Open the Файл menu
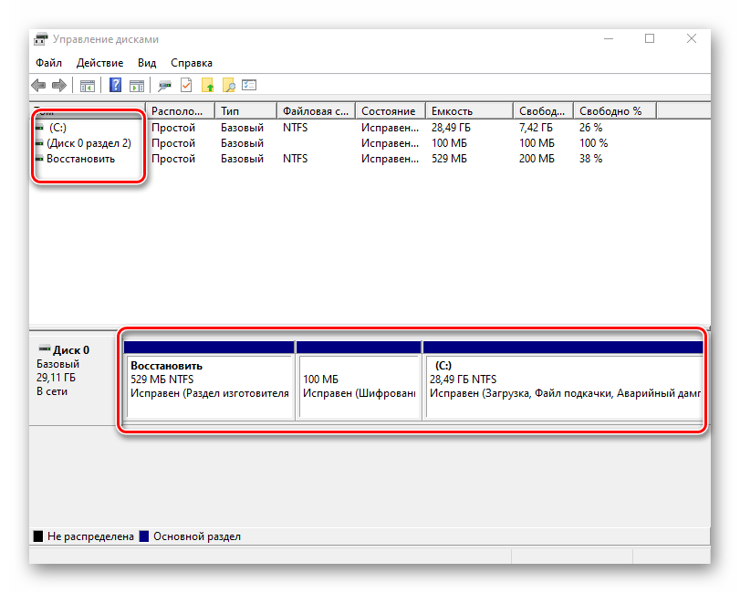The height and width of the screenshot is (593, 740). coord(49,63)
